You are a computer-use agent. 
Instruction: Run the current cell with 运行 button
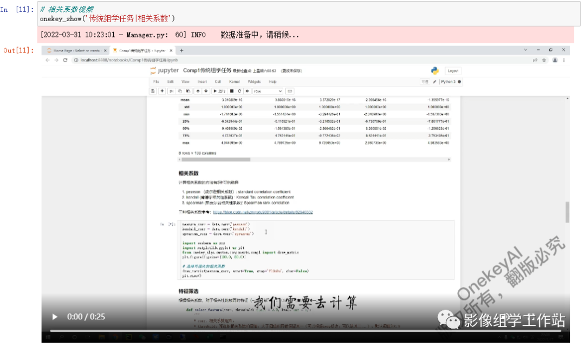[x=219, y=91]
